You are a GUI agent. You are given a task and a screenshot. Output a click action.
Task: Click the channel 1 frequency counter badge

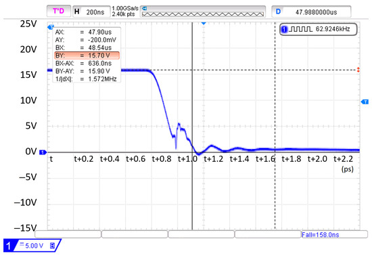[x=318, y=29]
